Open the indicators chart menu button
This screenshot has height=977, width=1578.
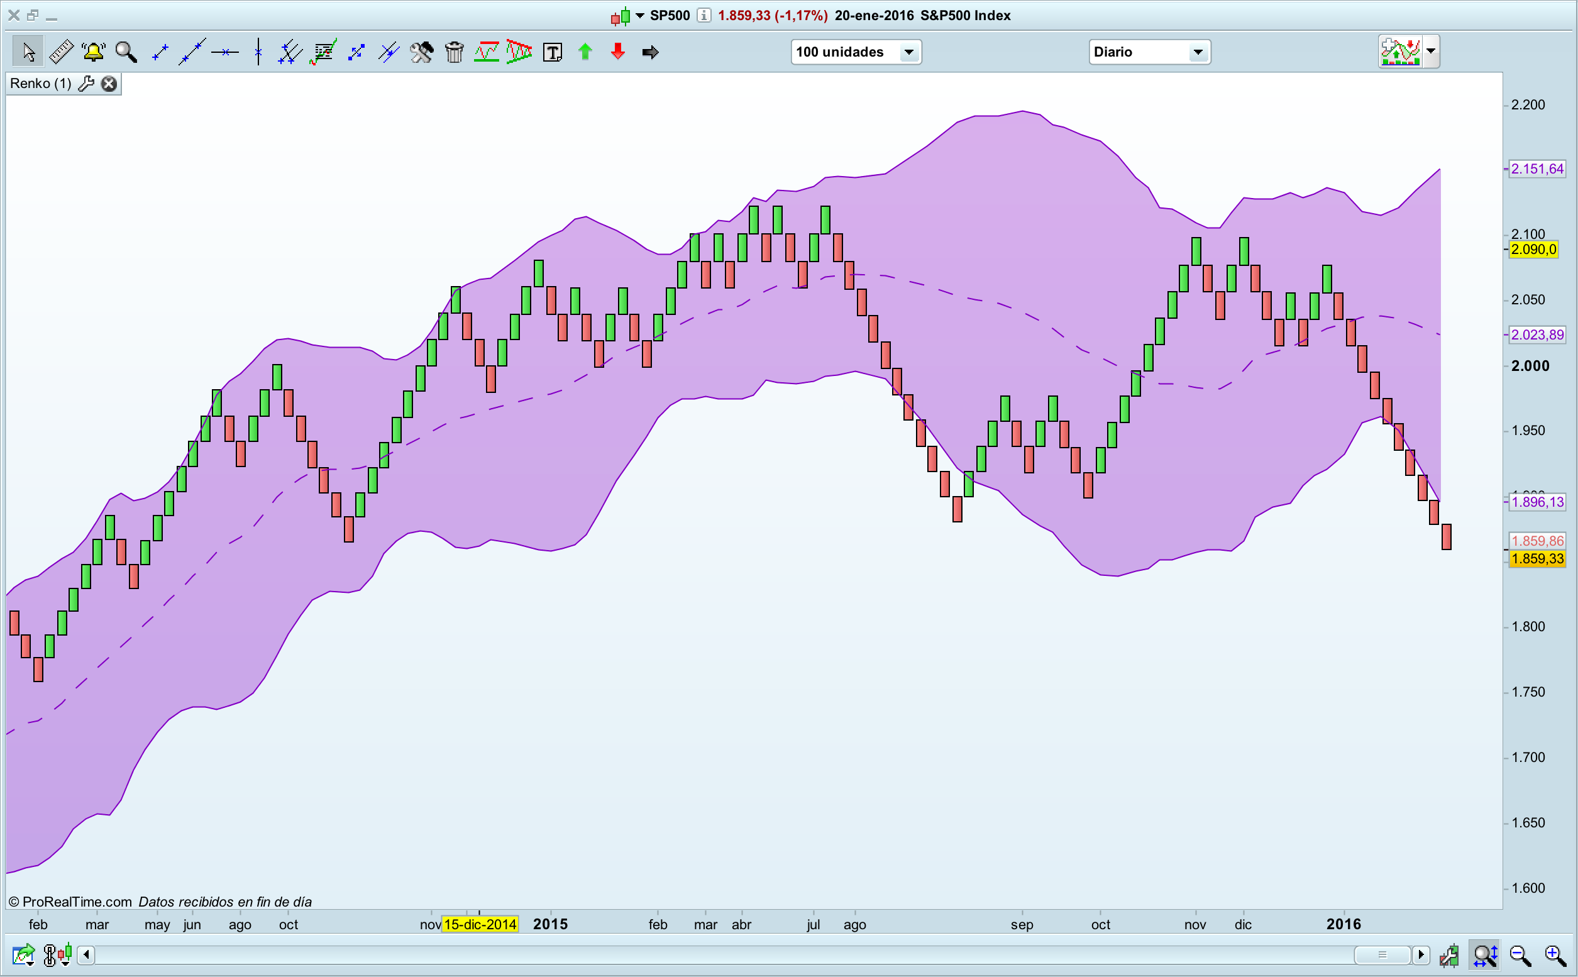[1401, 51]
